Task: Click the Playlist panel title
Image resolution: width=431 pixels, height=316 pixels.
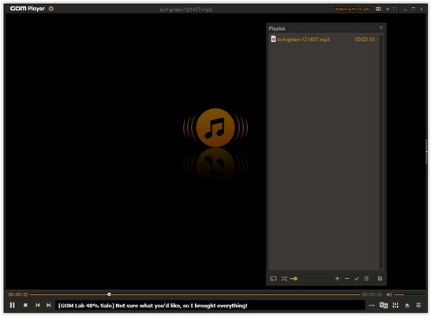Action: 277,28
